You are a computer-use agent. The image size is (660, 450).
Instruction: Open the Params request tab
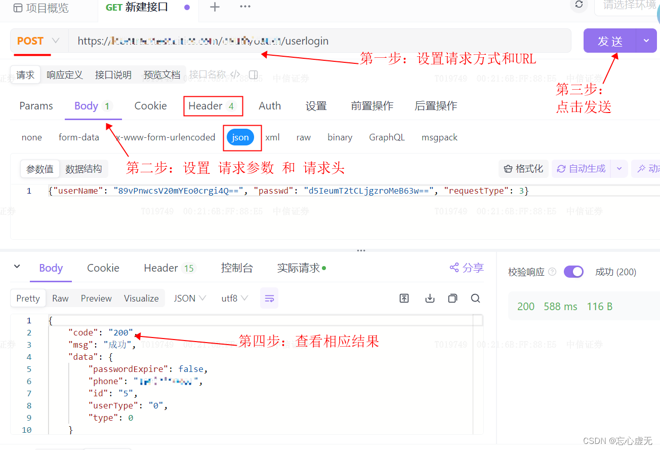[x=36, y=106]
